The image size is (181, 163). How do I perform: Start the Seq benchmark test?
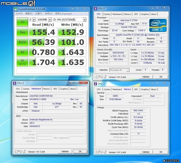22,32
